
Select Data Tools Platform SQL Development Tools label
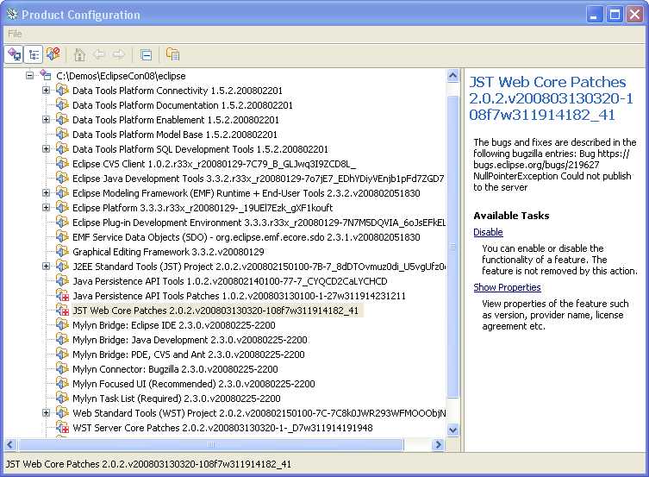click(x=200, y=149)
